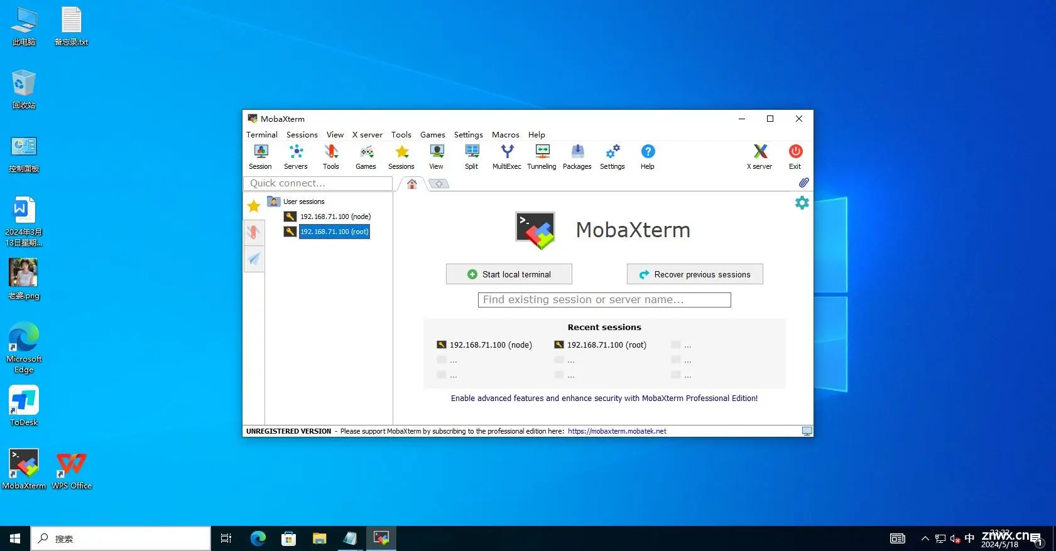
Task: Open a new tab with plus tab
Action: click(x=439, y=184)
